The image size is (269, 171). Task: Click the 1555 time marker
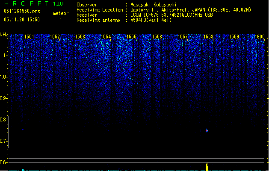pyautogui.click(x=131, y=37)
